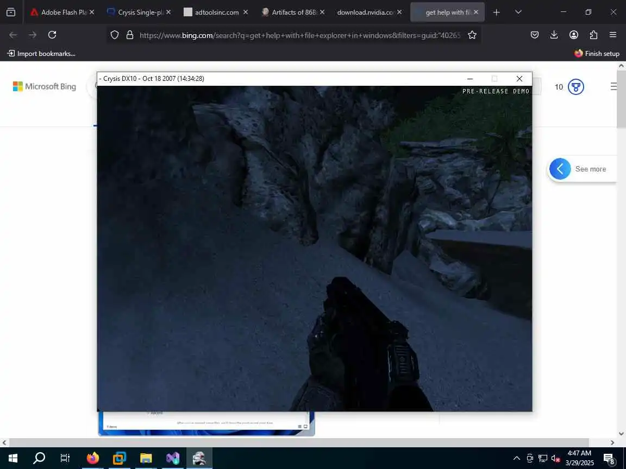
Task: Open Firefox from the taskbar
Action: (92, 458)
